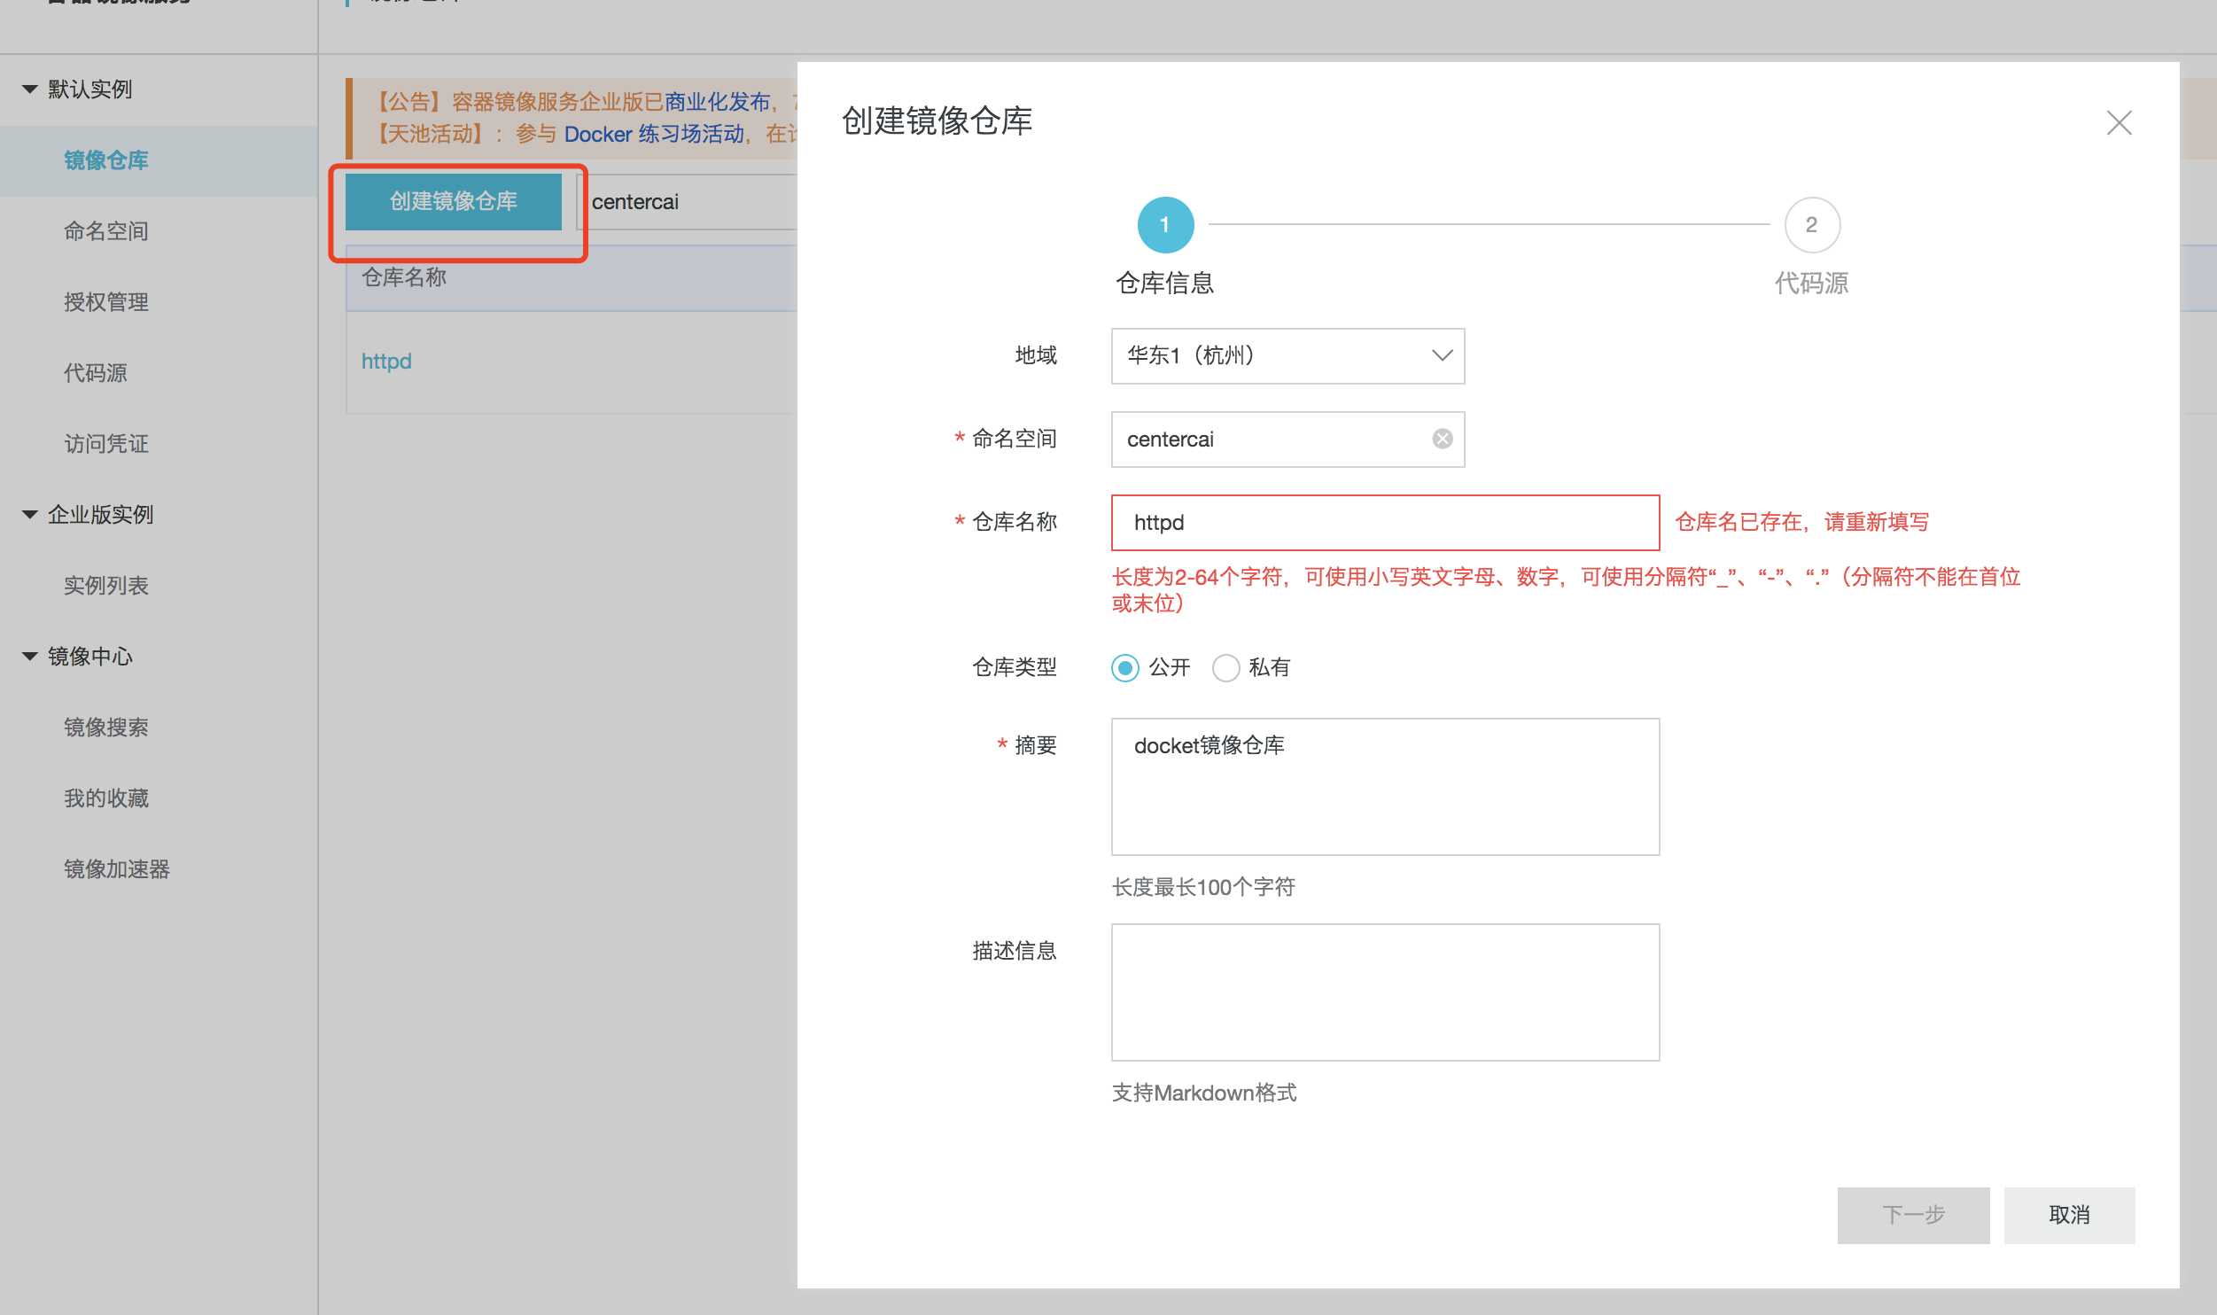The height and width of the screenshot is (1315, 2217).
Task: Click the 镜像加速器 sidebar icon
Action: pos(117,868)
